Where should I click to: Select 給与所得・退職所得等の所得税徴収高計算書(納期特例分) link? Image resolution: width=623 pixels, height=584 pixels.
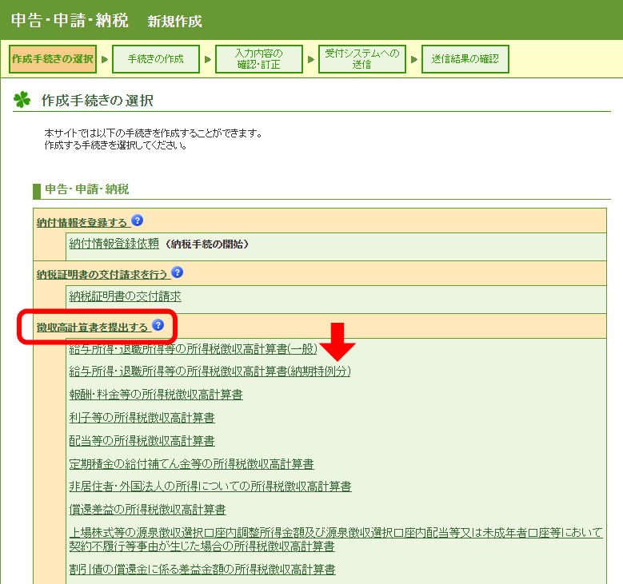(210, 371)
